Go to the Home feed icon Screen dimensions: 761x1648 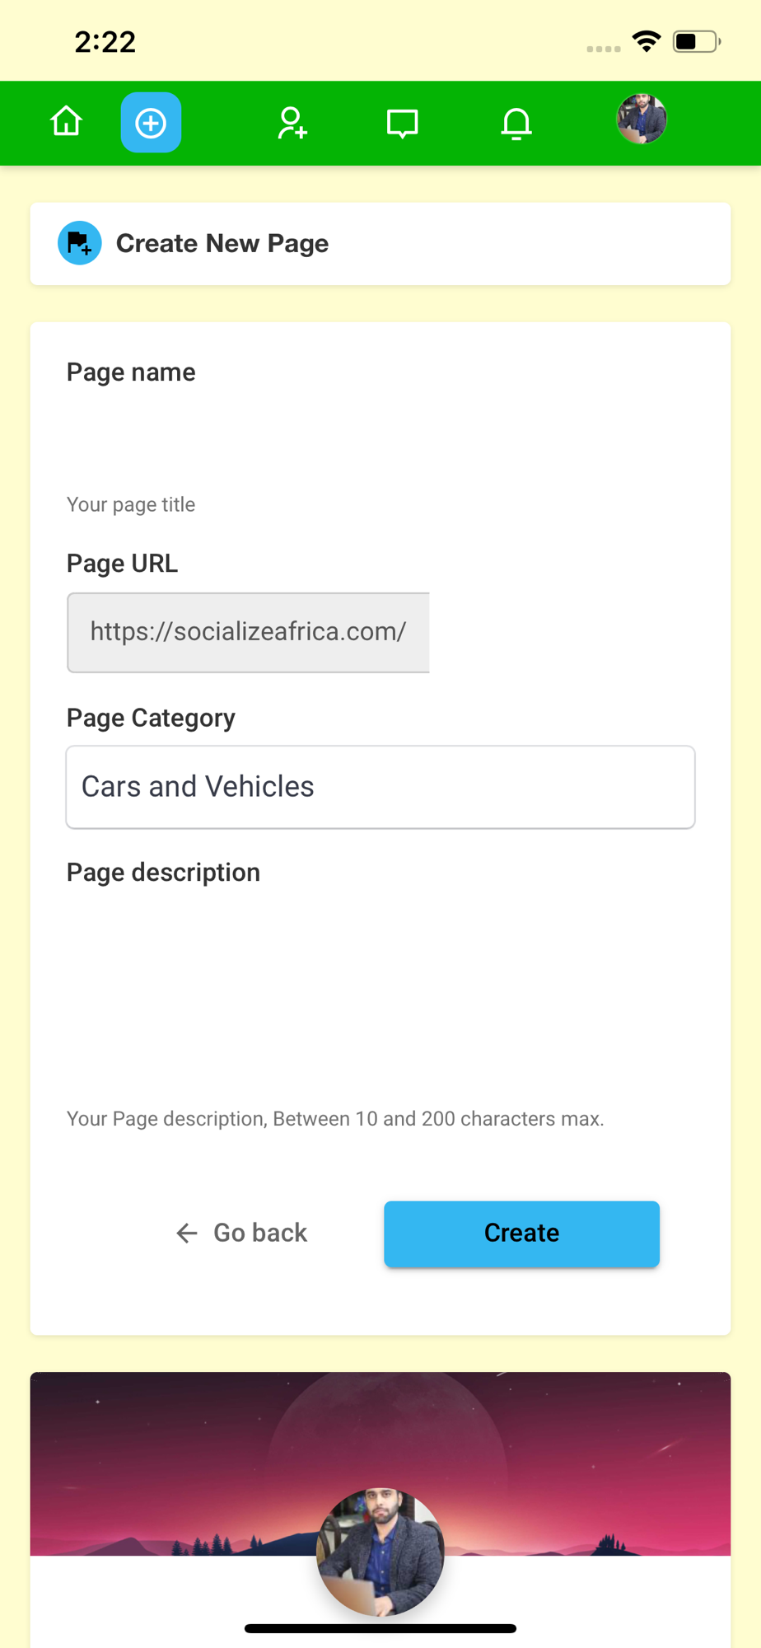66,122
